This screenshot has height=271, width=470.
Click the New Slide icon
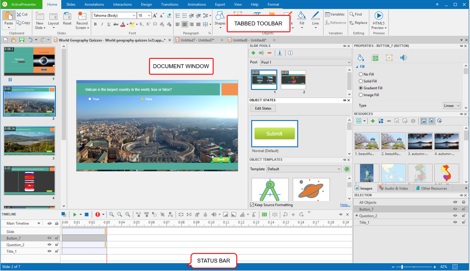[40, 17]
